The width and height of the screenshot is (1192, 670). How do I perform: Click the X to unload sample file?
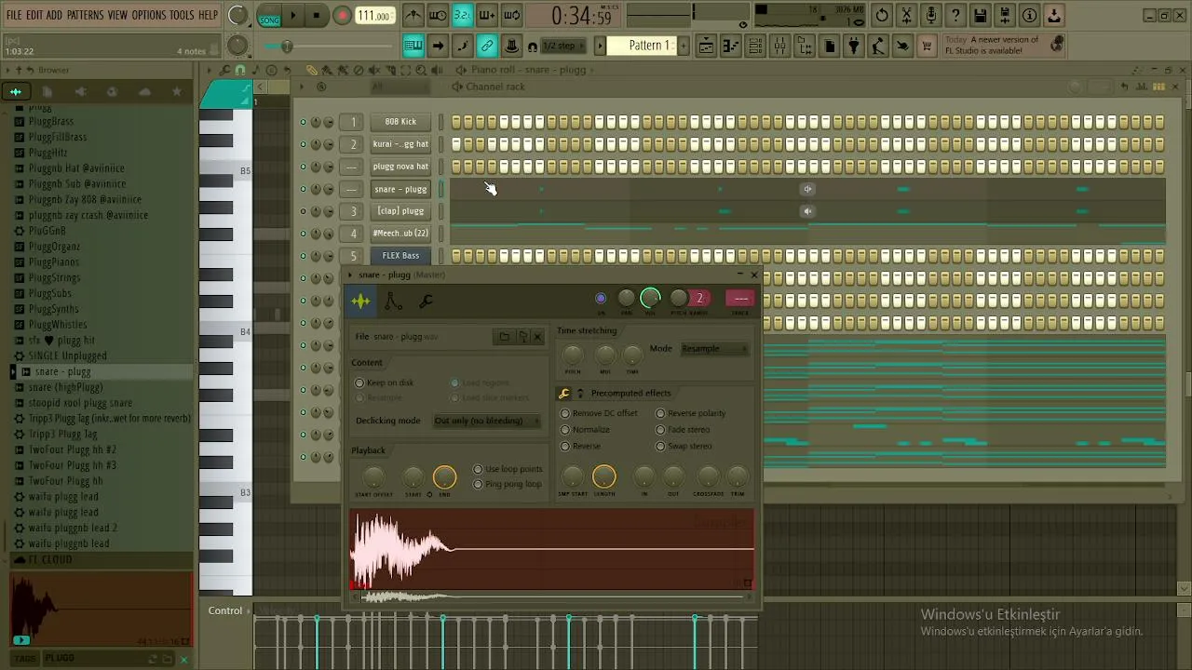tap(537, 337)
